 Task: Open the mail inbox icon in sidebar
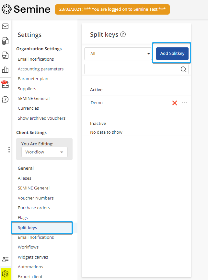[5, 26]
